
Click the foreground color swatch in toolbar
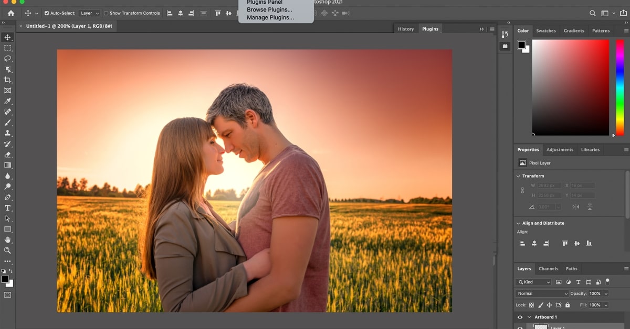(x=5, y=279)
